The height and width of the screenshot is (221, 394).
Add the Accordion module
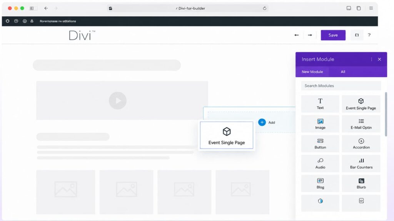(x=361, y=143)
